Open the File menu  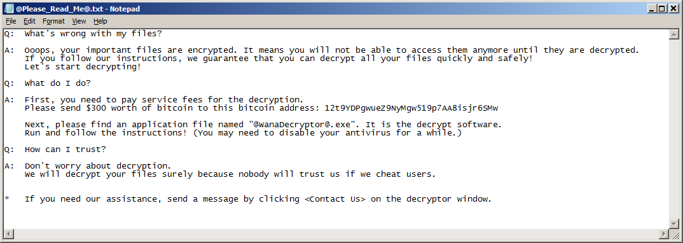click(x=11, y=21)
